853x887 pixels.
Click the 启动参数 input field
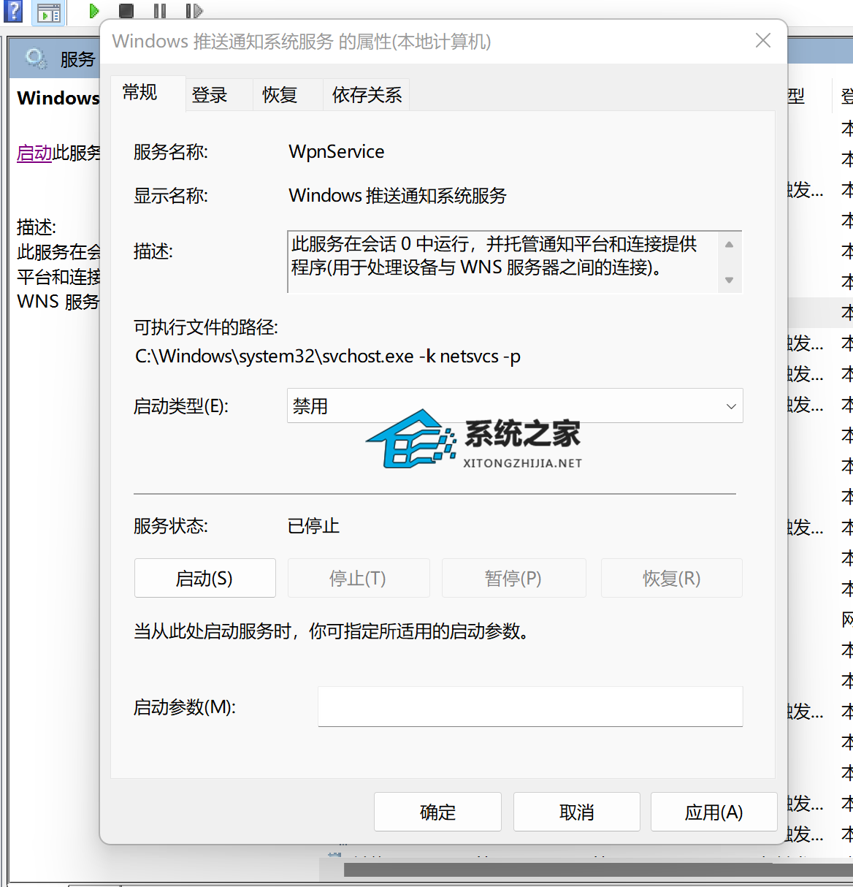coord(530,707)
